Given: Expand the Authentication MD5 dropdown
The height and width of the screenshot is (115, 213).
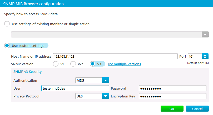Looking at the screenshot, I should pyautogui.click(x=106, y=80).
